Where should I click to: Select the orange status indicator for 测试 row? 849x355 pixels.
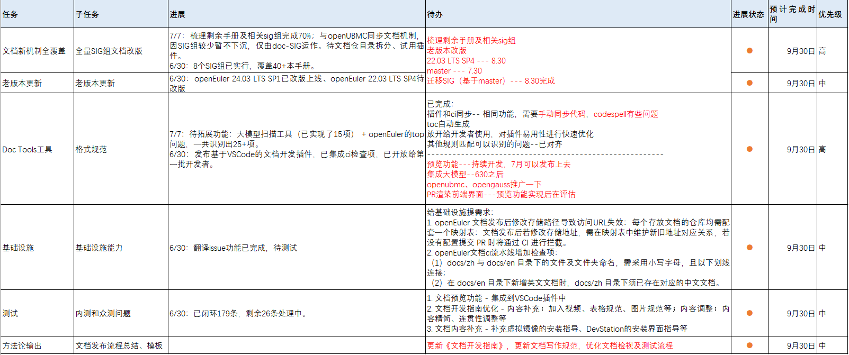[x=749, y=313]
